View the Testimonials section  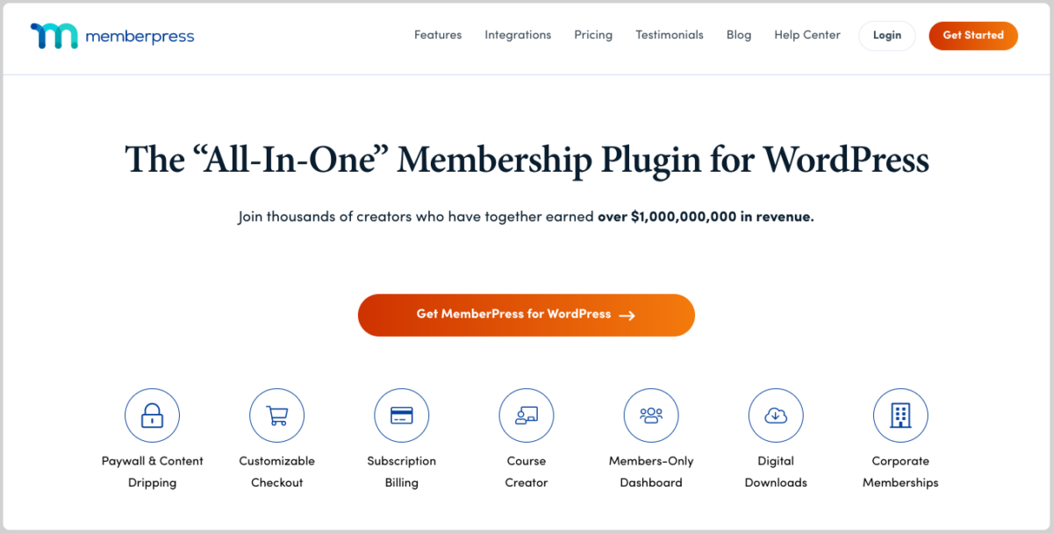pyautogui.click(x=670, y=35)
